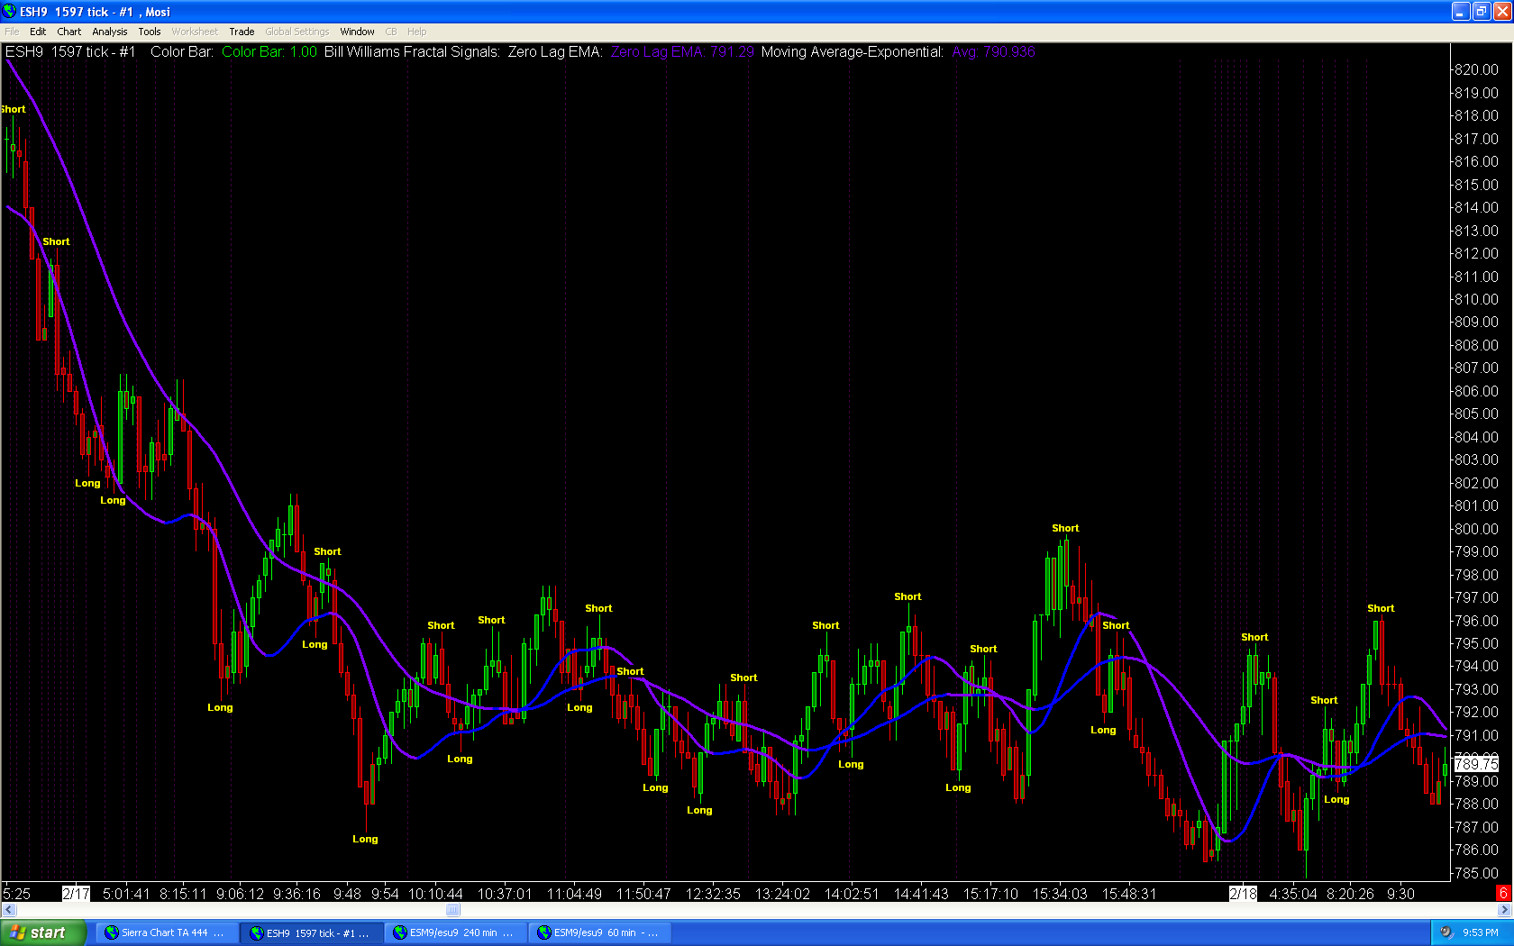This screenshot has height=946, width=1514.
Task: Click the 13:24:02 time label
Action: tap(782, 894)
